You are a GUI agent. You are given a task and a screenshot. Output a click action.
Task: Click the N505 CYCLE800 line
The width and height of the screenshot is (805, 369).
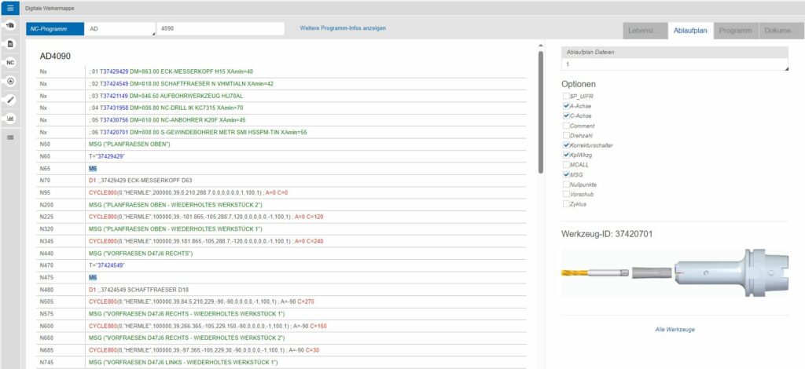[x=201, y=301]
